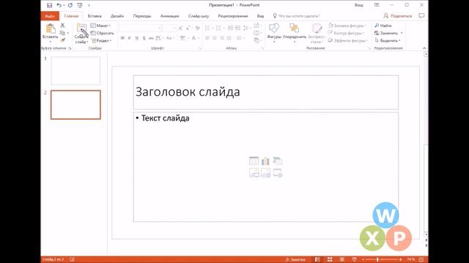Click the New Slide (Создать слайд) icon
This screenshot has height=263, width=469.
click(x=81, y=28)
